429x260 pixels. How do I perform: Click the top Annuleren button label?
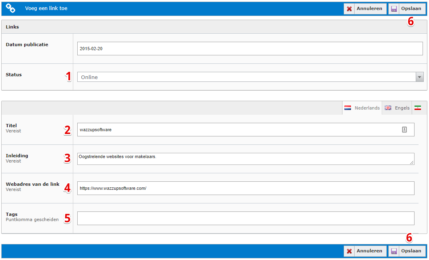(x=369, y=8)
